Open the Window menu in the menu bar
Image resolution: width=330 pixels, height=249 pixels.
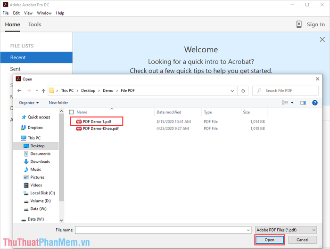point(44,13)
